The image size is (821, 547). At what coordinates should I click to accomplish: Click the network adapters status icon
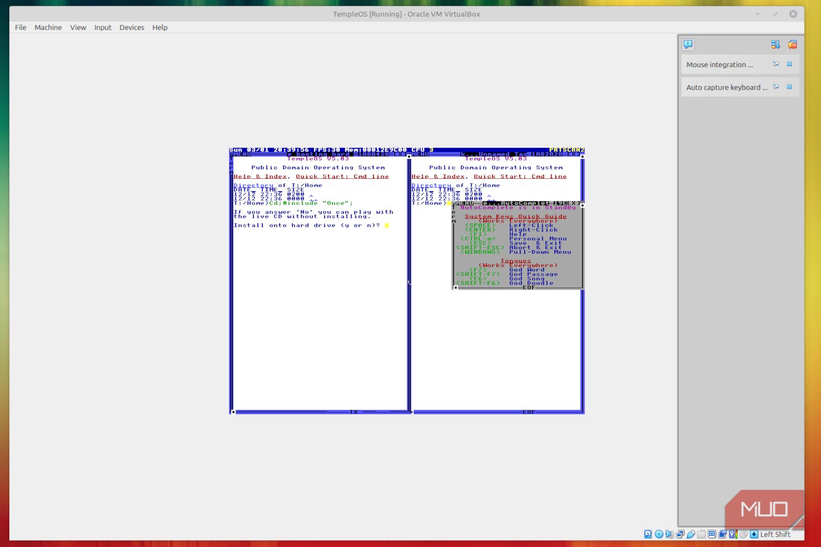(680, 534)
